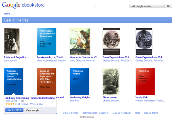This screenshot has height=119, width=173.
Task: Click the Write review link
Action: pos(36,104)
